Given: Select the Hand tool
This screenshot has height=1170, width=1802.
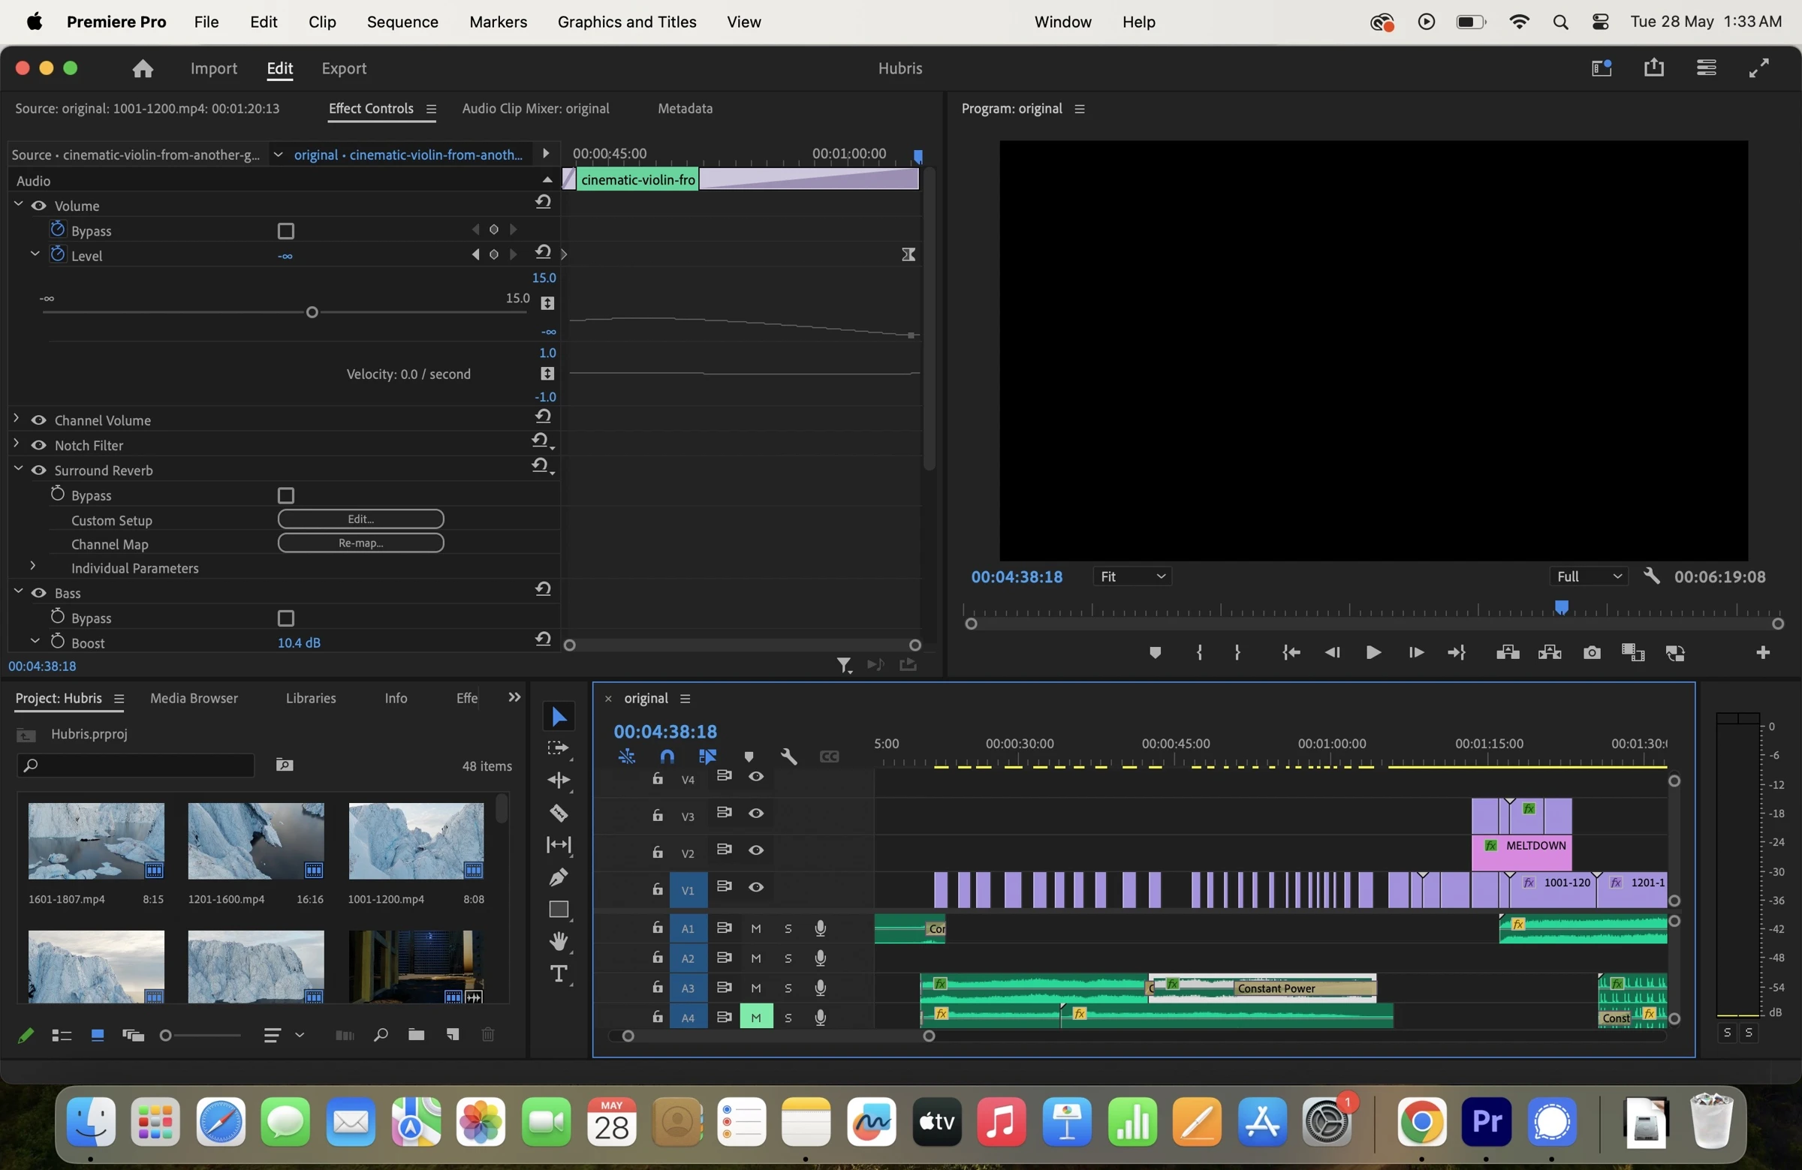Looking at the screenshot, I should pyautogui.click(x=559, y=941).
